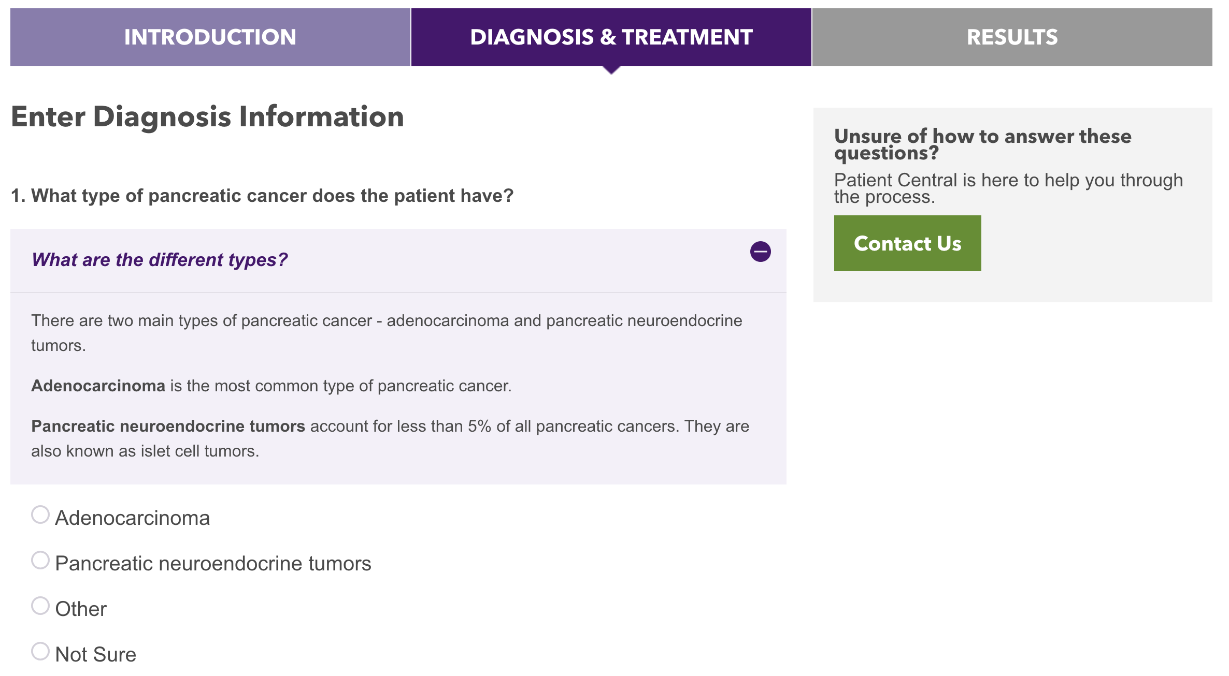1229x676 pixels.
Task: Click the Diagnosis & Treatment tab
Action: point(611,37)
